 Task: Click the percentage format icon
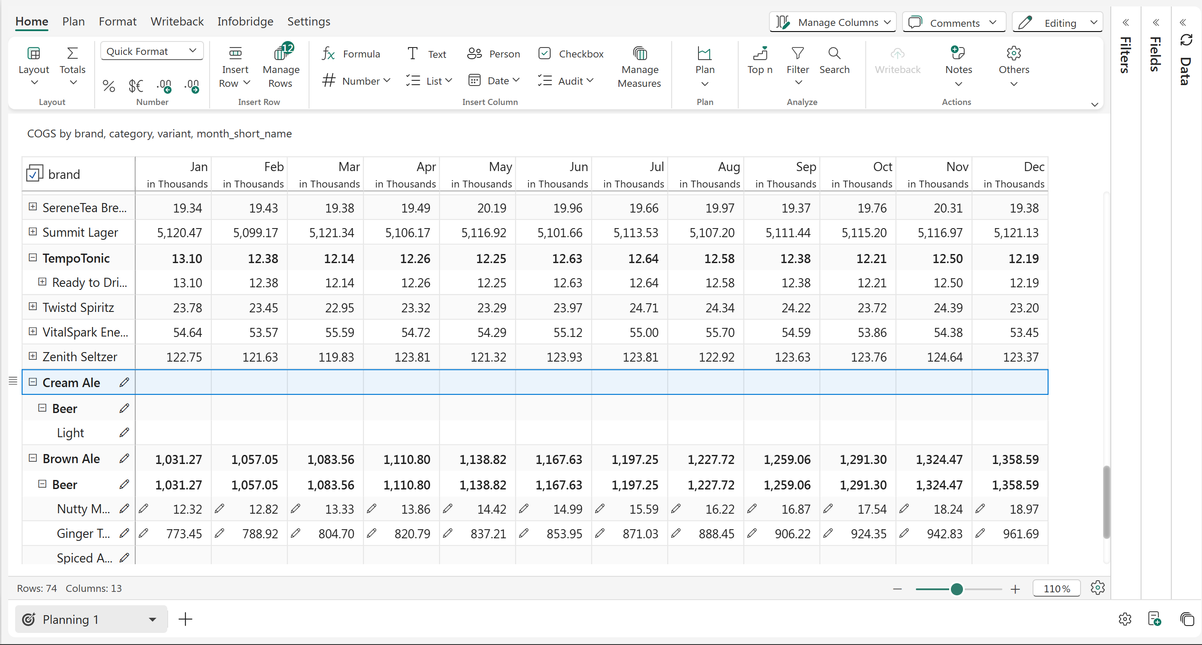109,86
